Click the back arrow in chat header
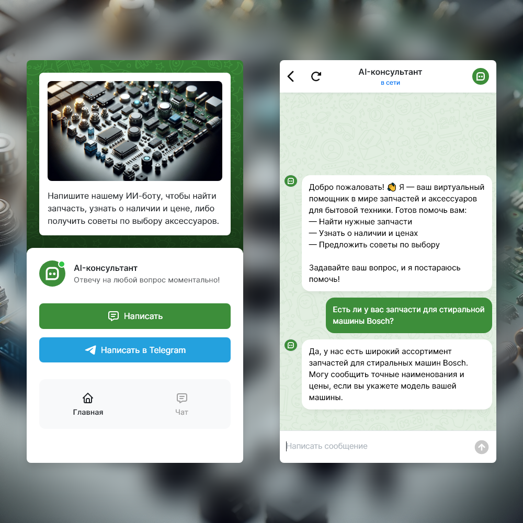This screenshot has height=523, width=523. coord(291,76)
